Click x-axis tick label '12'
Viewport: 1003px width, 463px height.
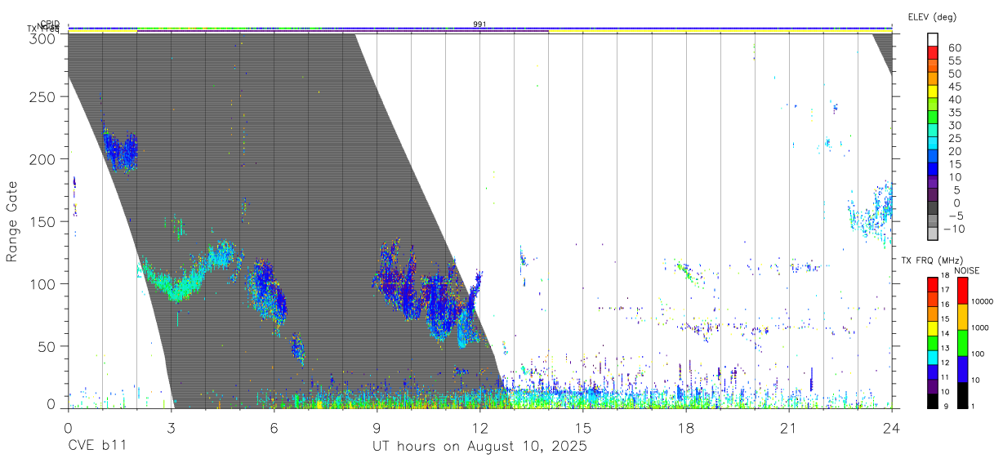point(479,428)
